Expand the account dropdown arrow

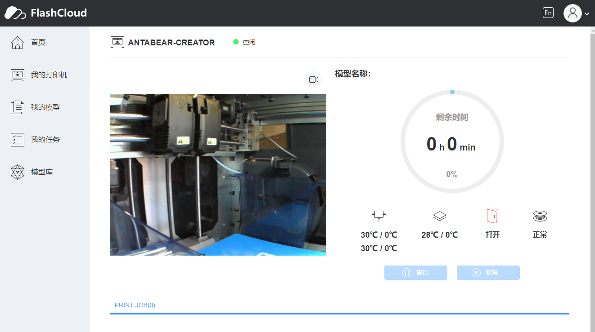pos(587,14)
